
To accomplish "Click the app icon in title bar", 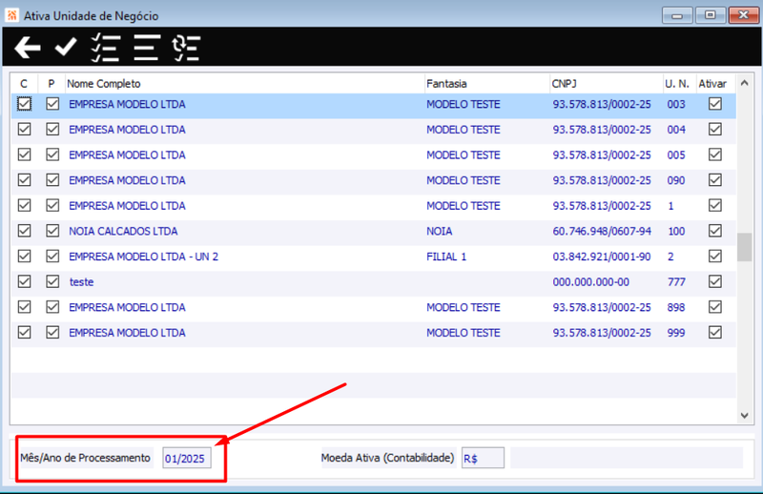I will pos(11,15).
